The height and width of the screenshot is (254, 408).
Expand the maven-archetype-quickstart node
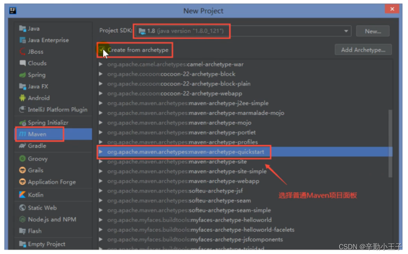click(101, 152)
